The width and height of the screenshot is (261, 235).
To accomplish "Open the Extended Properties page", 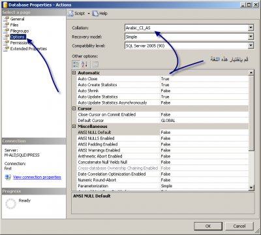I will (29, 49).
